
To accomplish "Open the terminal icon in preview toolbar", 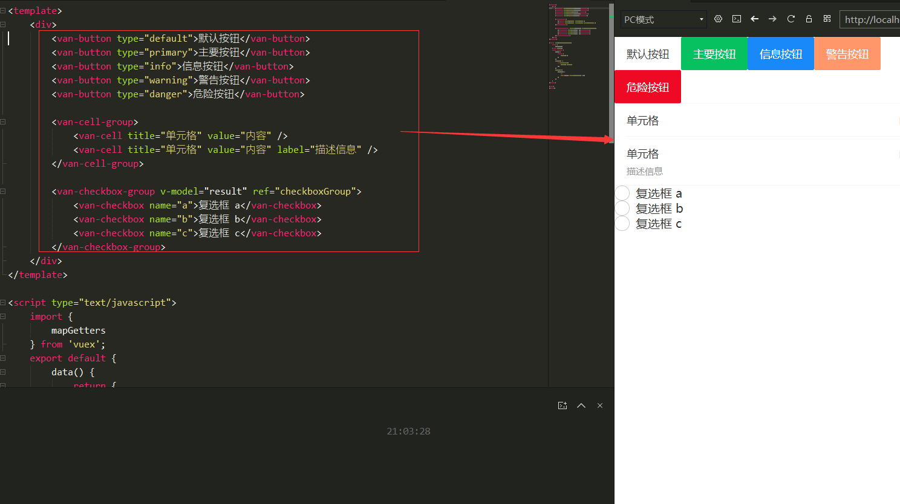I will click(x=736, y=19).
